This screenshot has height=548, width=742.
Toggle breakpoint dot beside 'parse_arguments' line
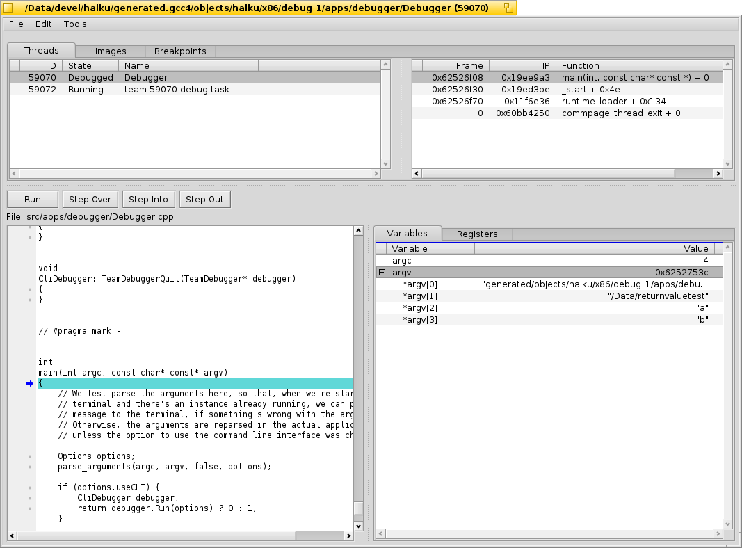point(30,467)
